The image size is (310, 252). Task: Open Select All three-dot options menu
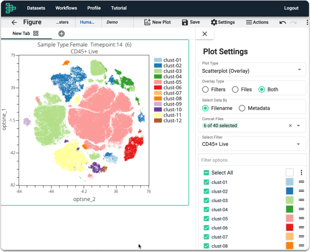click(x=301, y=173)
